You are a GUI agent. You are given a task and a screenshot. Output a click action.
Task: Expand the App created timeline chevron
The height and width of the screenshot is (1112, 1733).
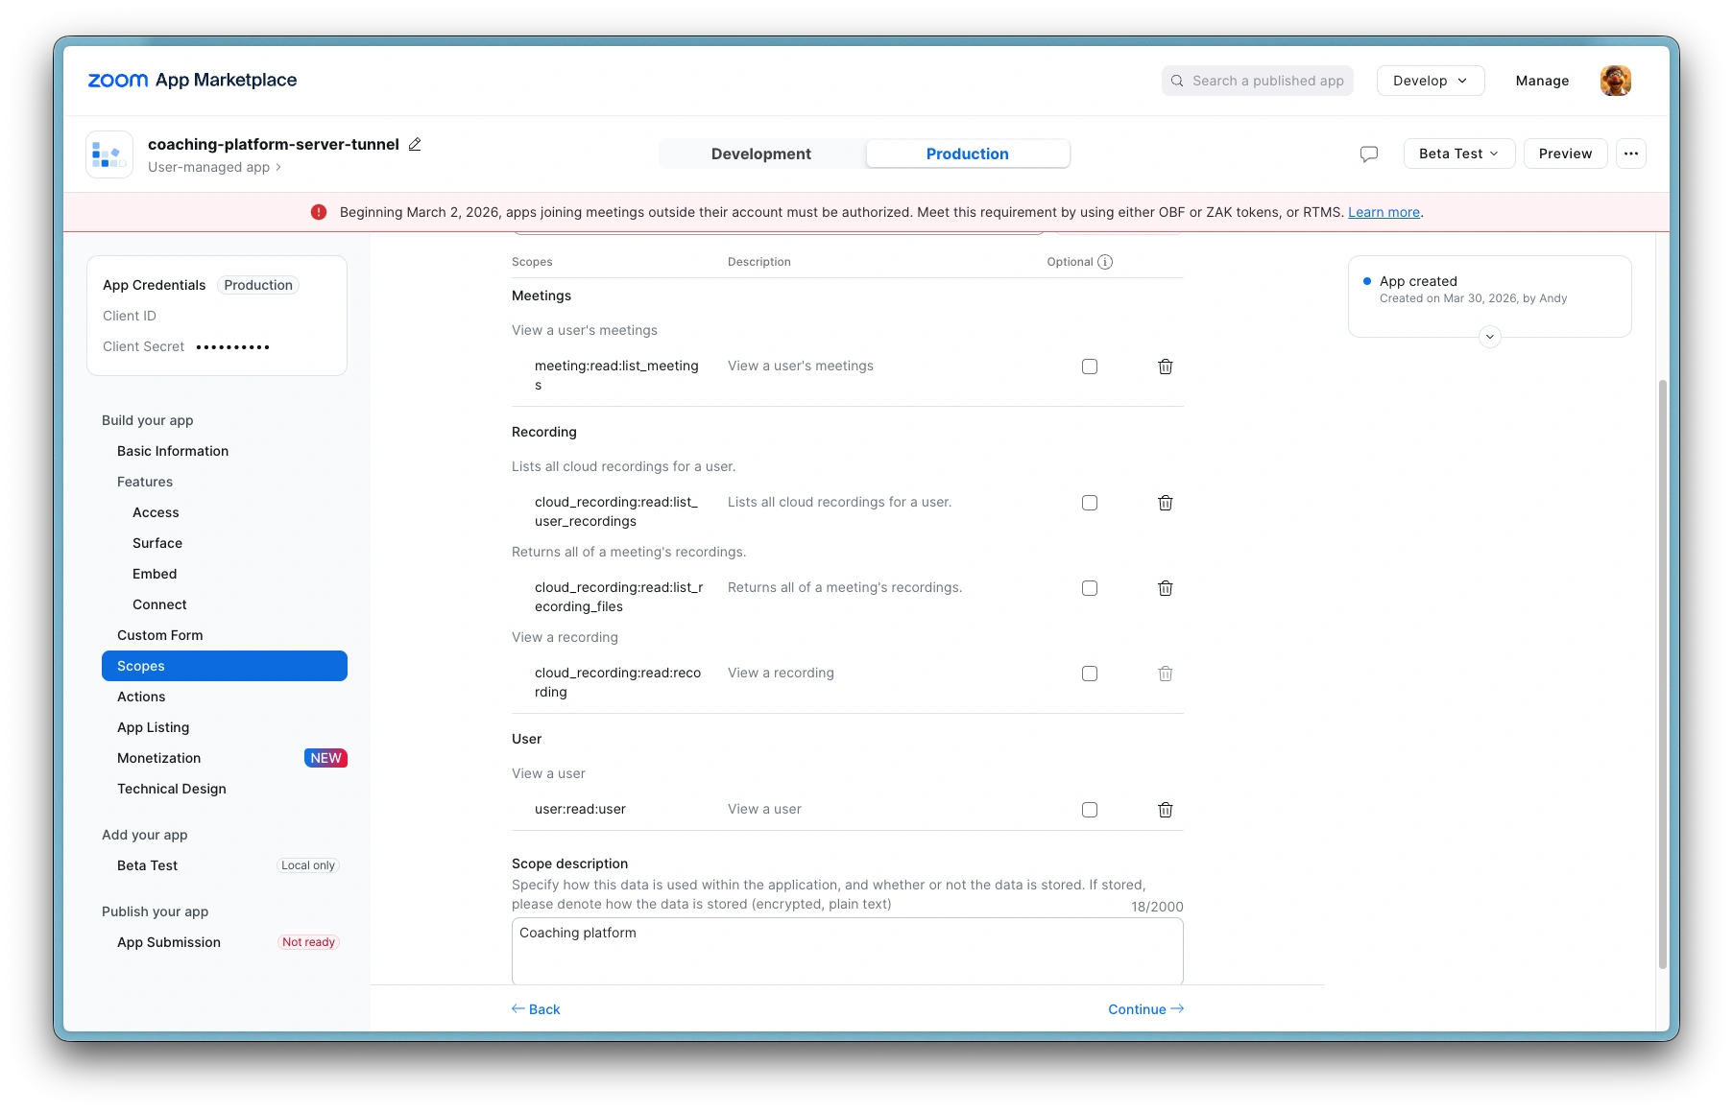coord(1489,337)
